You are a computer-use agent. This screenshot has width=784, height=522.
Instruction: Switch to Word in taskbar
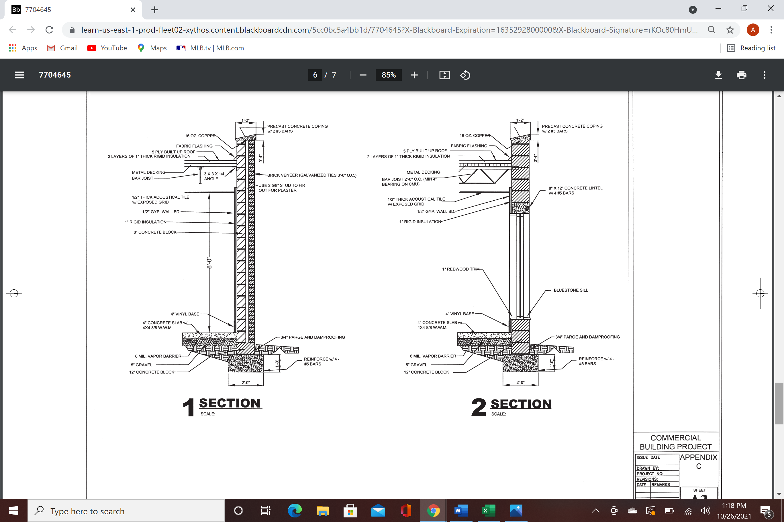click(461, 511)
